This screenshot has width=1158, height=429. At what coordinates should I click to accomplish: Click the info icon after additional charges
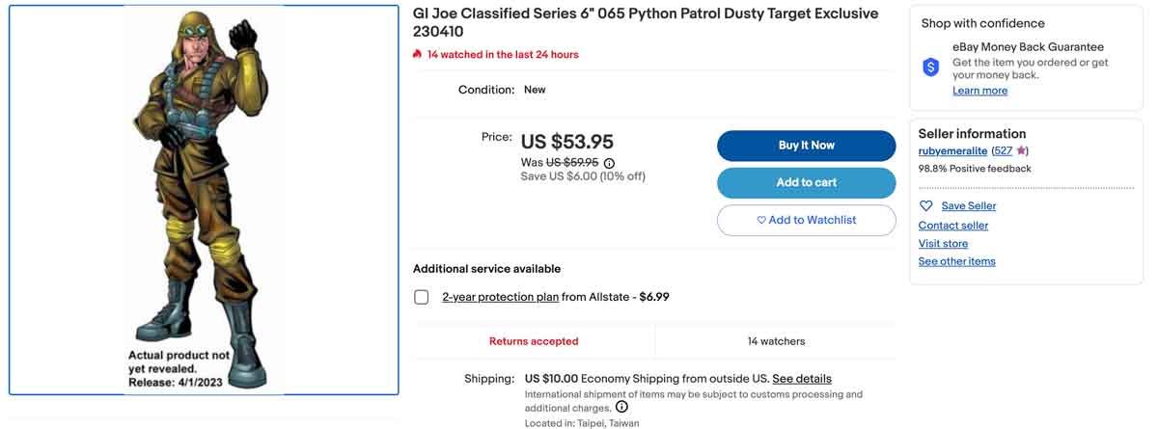point(621,407)
